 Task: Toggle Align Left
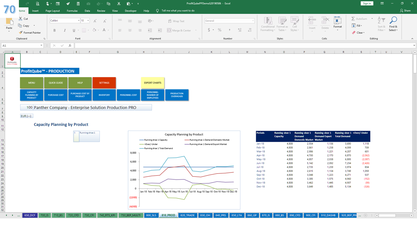(x=120, y=30)
